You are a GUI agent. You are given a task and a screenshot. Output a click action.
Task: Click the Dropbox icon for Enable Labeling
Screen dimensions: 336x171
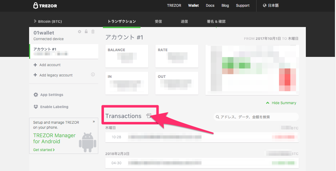point(36,107)
